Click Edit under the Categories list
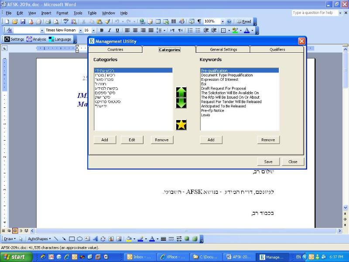The height and width of the screenshot is (262, 349). pyautogui.click(x=132, y=140)
